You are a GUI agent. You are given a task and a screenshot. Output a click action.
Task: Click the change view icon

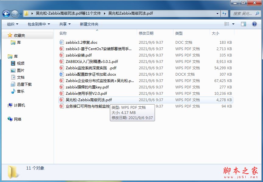pos(227,24)
